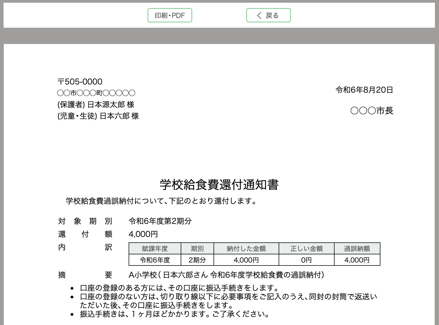Image resolution: width=439 pixels, height=325 pixels.
Task: Click the 0円 cell in the breakdown table
Action: (306, 260)
